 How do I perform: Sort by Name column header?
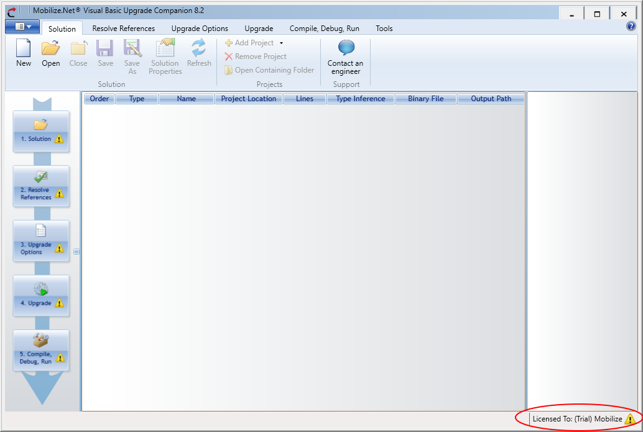pyautogui.click(x=187, y=99)
